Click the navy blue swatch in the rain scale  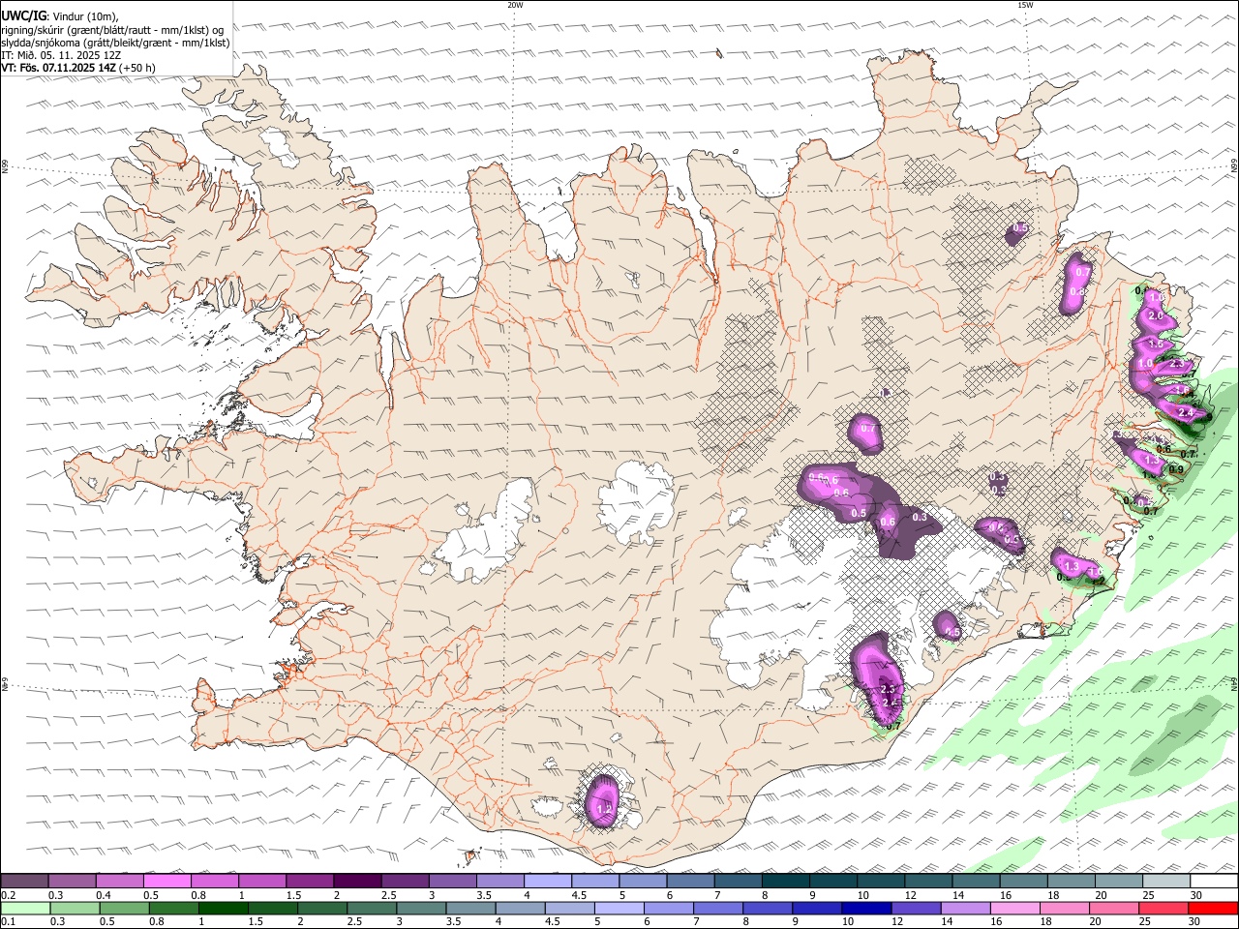point(865,908)
